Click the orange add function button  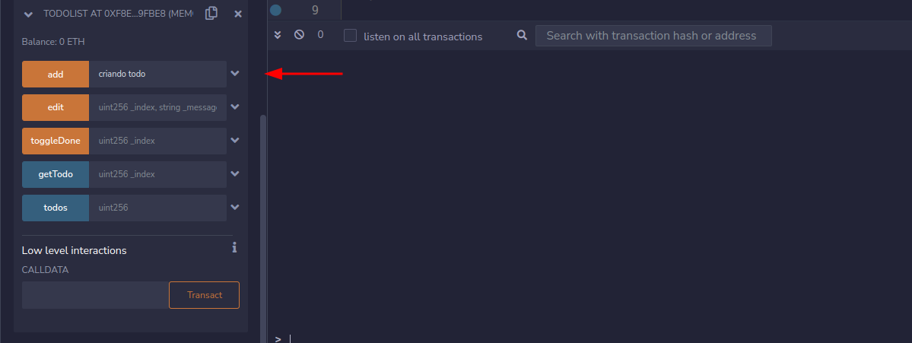[56, 74]
